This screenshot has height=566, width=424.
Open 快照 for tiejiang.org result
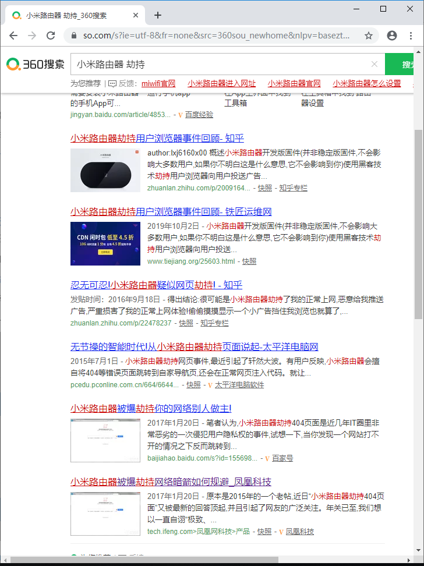pyautogui.click(x=249, y=261)
